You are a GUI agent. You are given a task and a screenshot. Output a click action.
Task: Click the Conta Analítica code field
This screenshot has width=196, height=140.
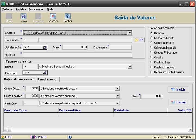(32, 96)
